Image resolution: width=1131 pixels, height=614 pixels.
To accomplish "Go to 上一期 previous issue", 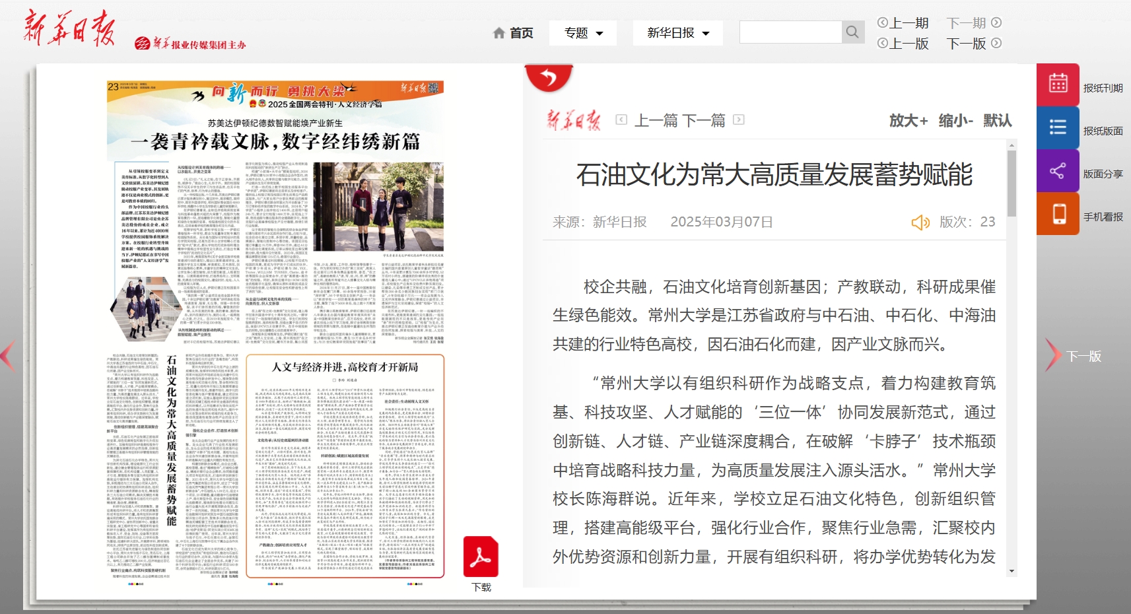I will (x=903, y=23).
